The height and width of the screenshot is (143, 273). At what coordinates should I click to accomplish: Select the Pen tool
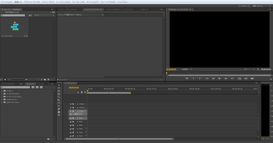tap(59, 109)
